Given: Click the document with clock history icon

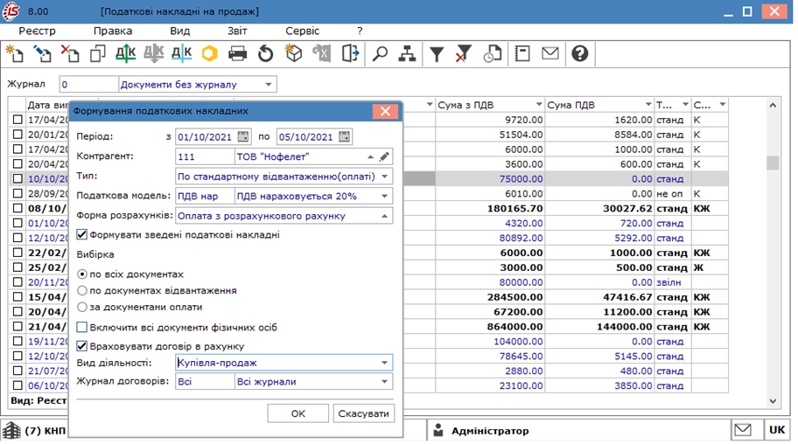Looking at the screenshot, I should pos(492,53).
